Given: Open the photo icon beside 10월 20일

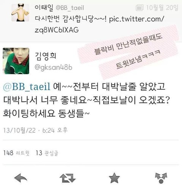Looking at the screenshot, I should click(140, 8).
